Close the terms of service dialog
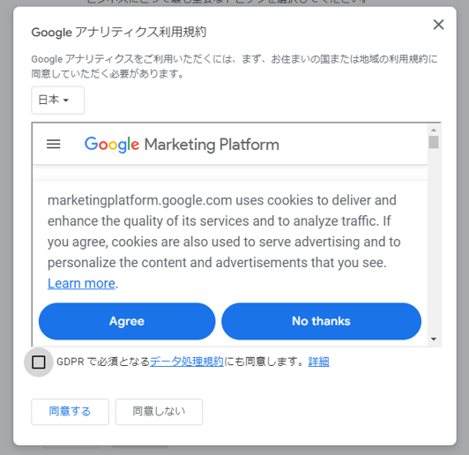Viewport: 469px width, 455px height. 438,25
